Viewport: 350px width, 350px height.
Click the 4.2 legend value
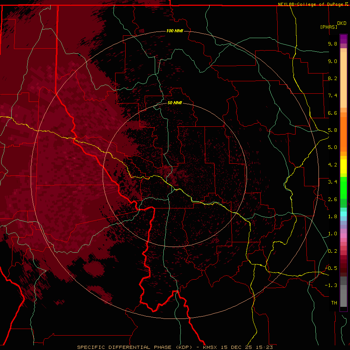[332, 165]
